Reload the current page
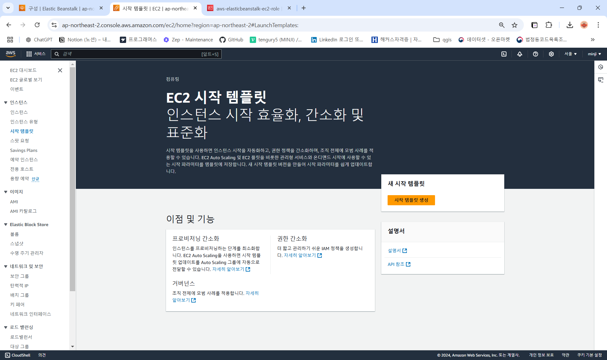Screen dimensions: 607x360 (37, 25)
